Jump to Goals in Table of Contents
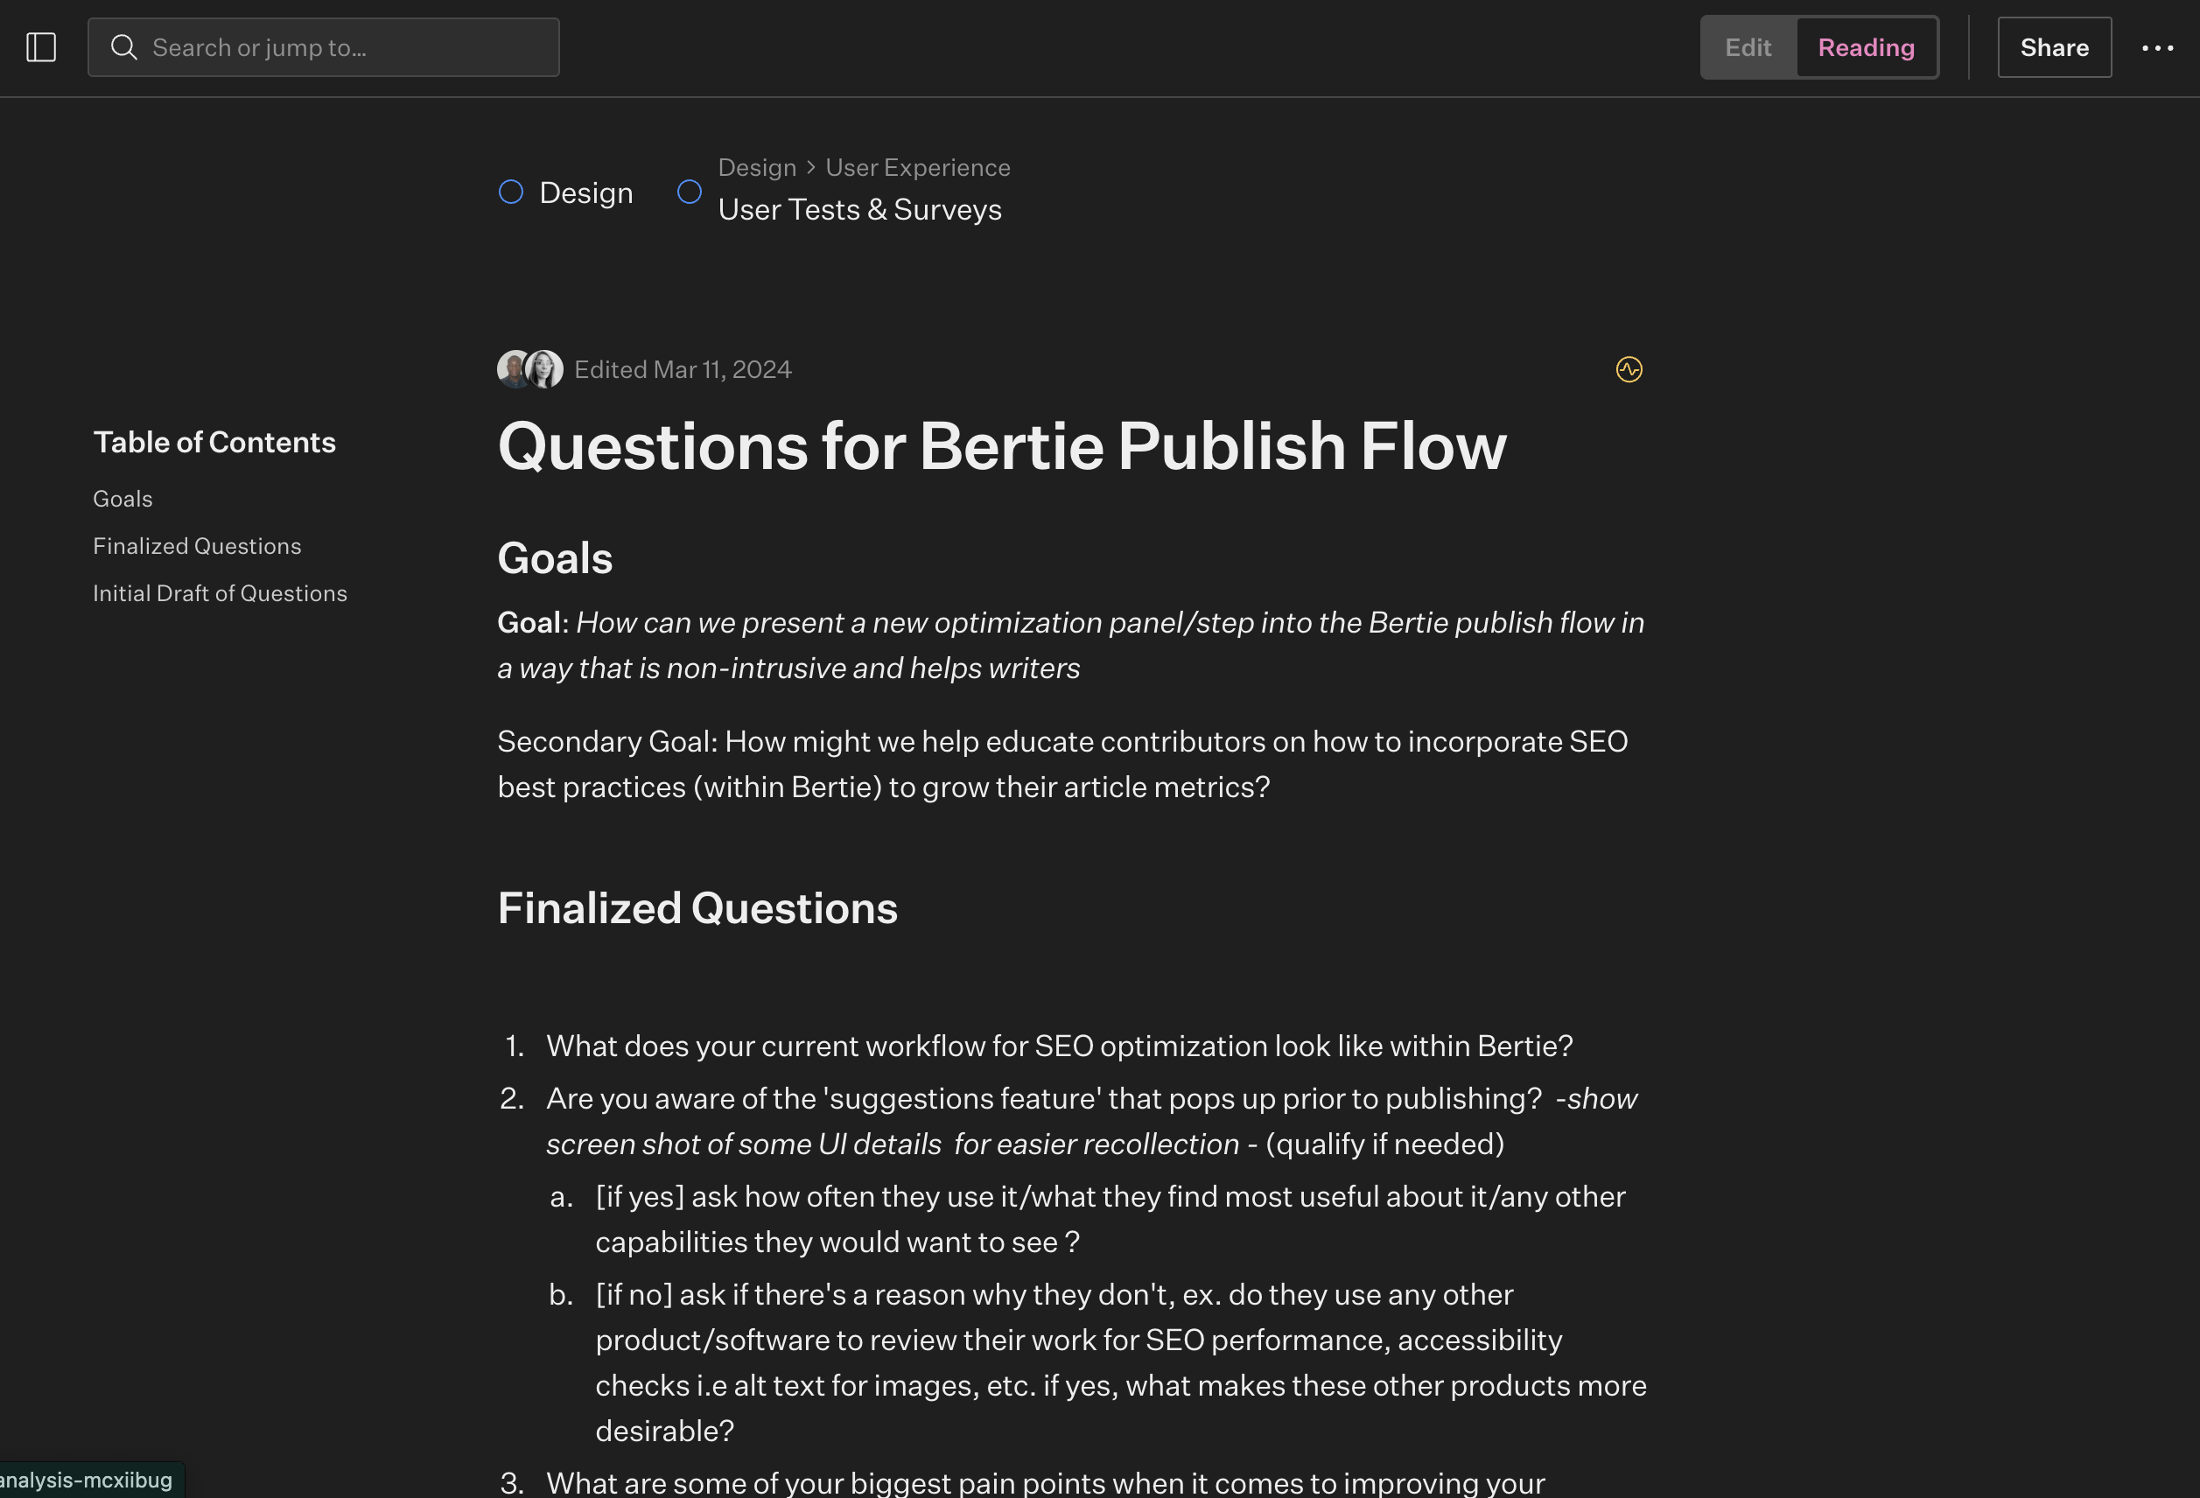Viewport: 2200px width, 1498px height. [x=123, y=499]
